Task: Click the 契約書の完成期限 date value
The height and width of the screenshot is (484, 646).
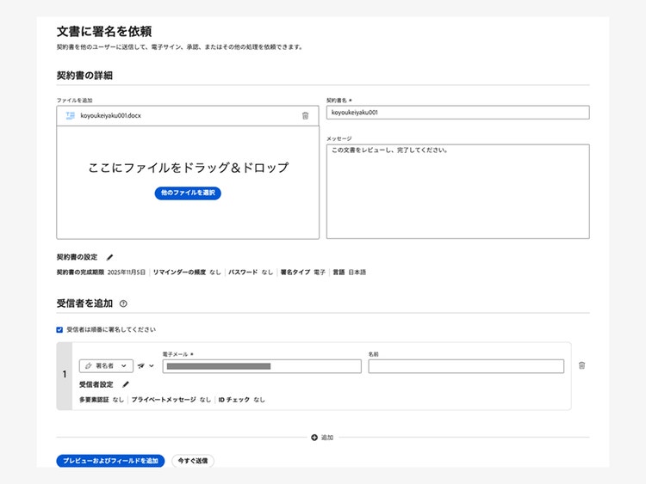Action: point(127,272)
